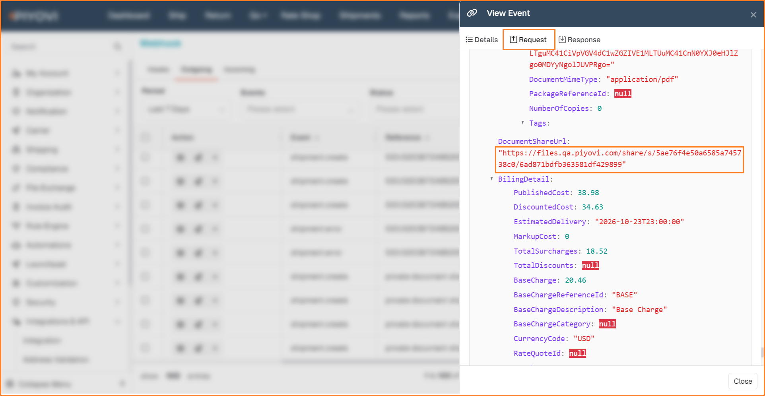Screen dimensions: 765x396
Task: Click the NumberOfCopies key
Action: click(559, 109)
